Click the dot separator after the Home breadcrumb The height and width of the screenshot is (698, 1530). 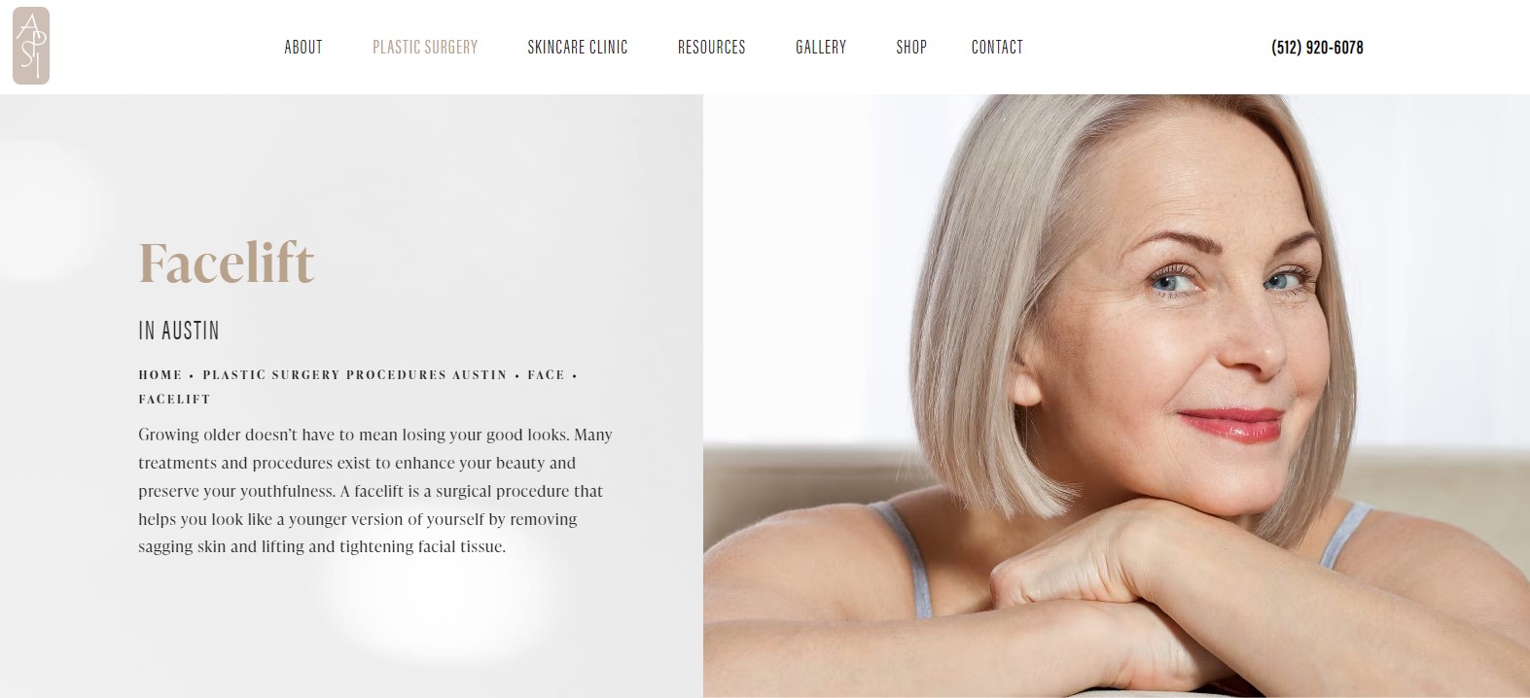[x=192, y=375]
